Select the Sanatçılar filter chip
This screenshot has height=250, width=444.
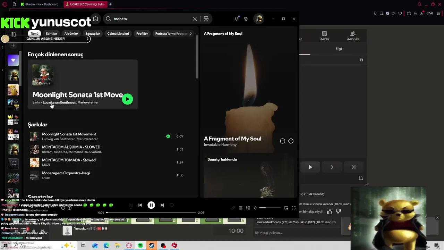[x=93, y=34]
